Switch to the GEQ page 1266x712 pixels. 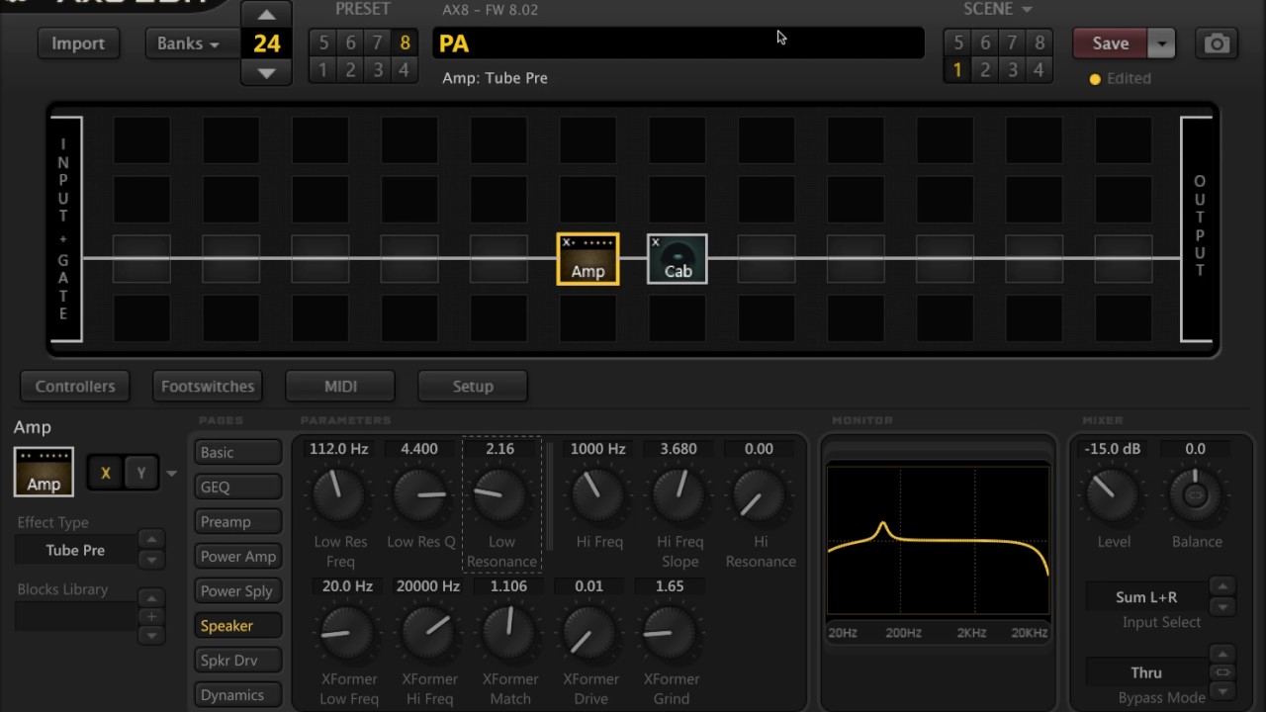(x=238, y=487)
